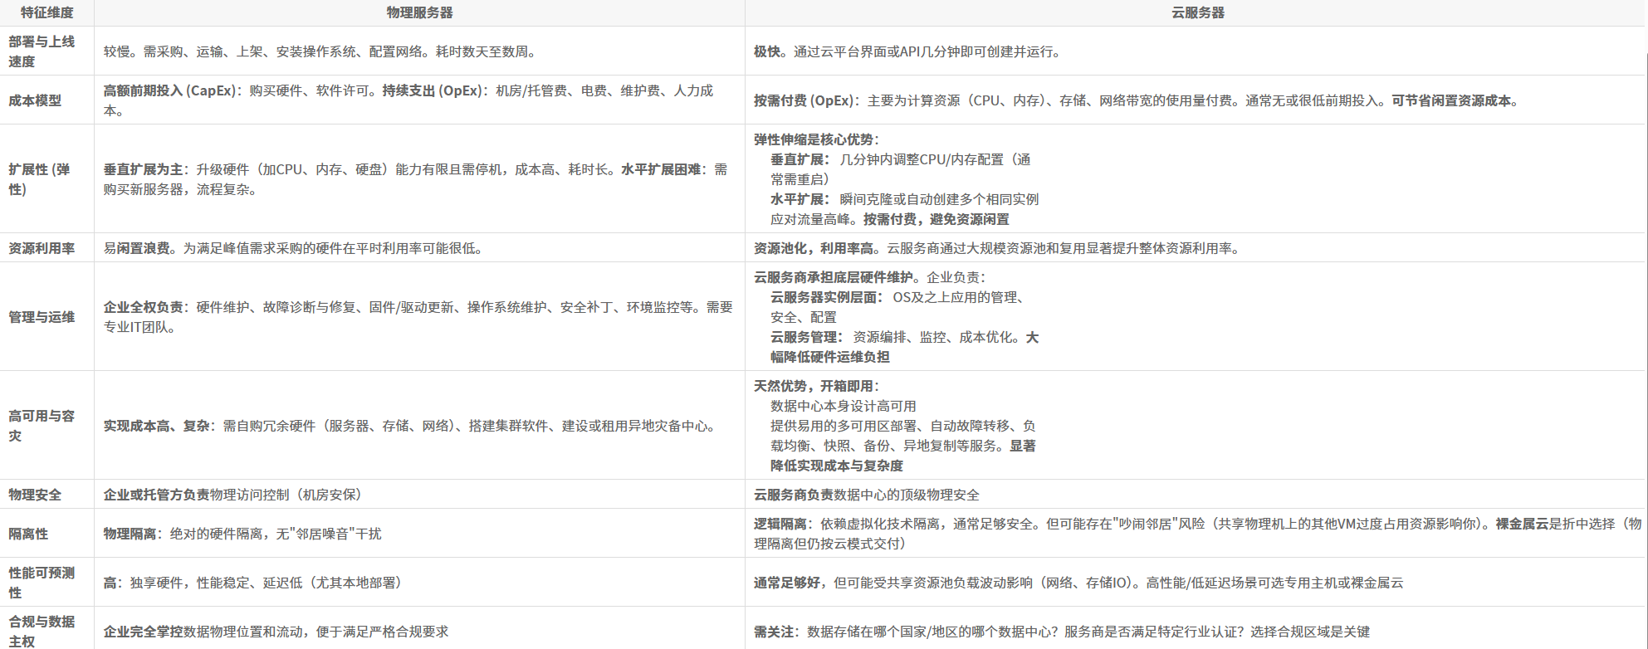1648x649 pixels.
Task: Click the 隔离性 row label
Action: [28, 534]
